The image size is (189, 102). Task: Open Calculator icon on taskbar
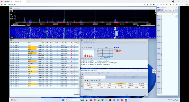click(114, 100)
